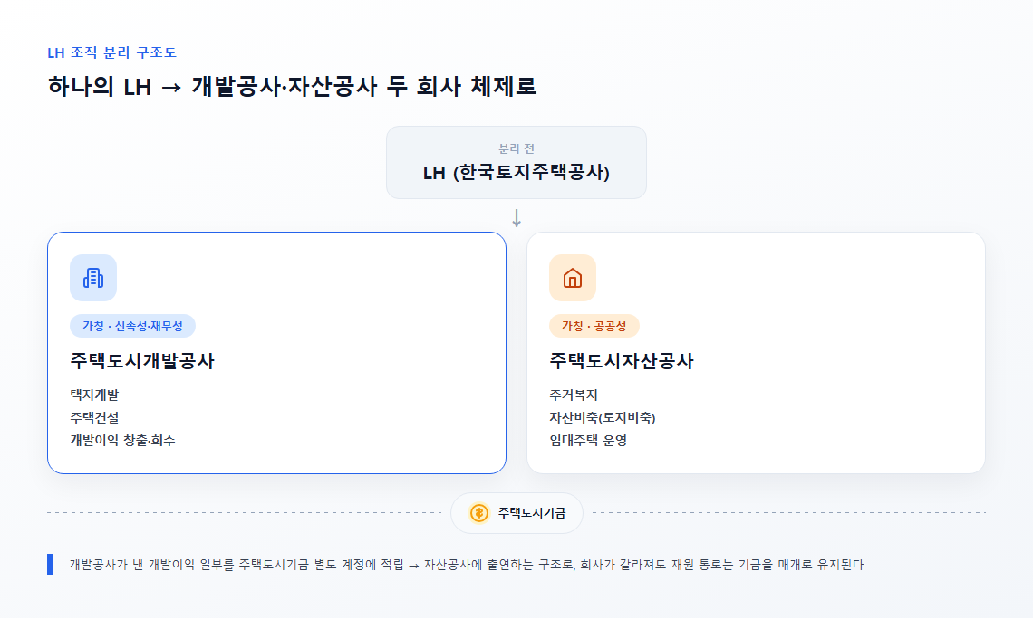The image size is (1033, 619).
Task: Click the 개발이익 창출·회수 line item
Action: pos(122,440)
